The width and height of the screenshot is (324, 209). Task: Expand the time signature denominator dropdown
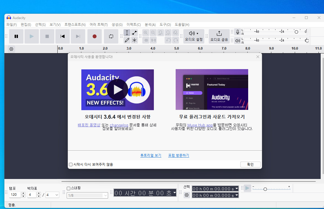tap(52, 195)
